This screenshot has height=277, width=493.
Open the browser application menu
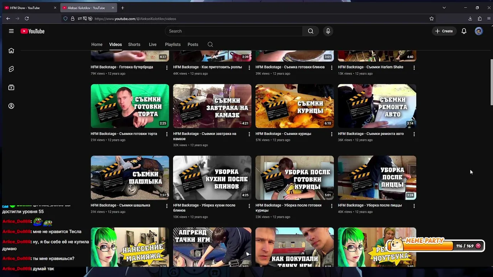pyautogui.click(x=489, y=18)
